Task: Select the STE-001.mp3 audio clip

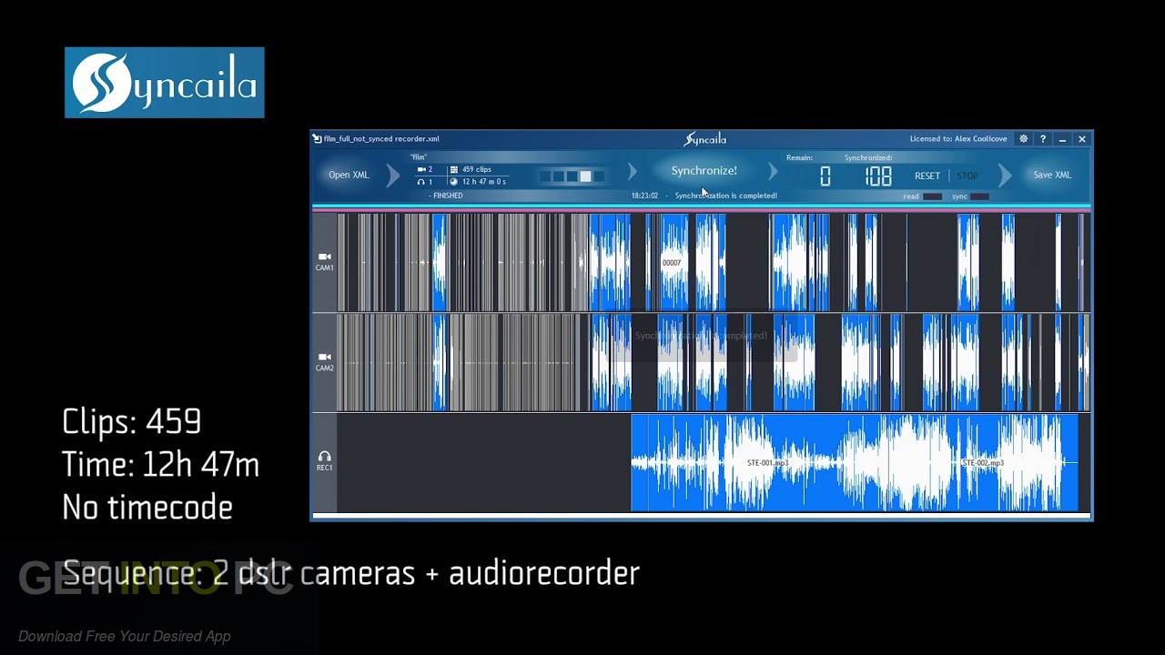Action: coord(767,463)
